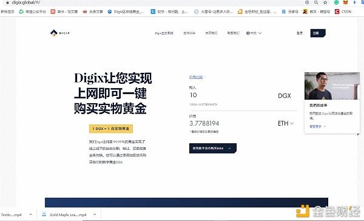The width and height of the screenshot is (364, 221).
Task: Click the circular icon left of the magnifier
Action: (307, 2)
